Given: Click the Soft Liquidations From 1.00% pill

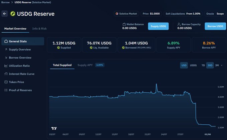Looking at the screenshot, I should [183, 14].
